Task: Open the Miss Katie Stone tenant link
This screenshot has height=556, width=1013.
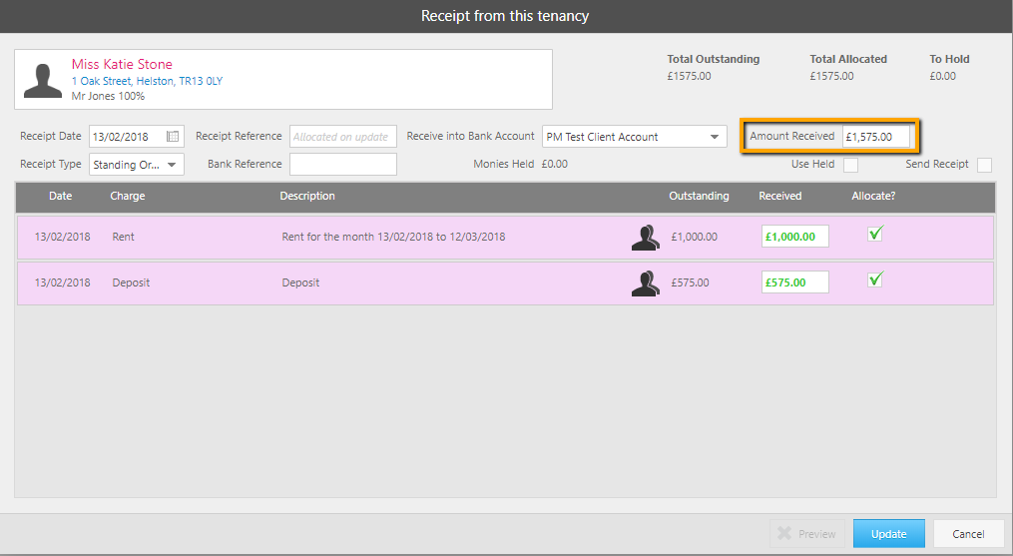Action: pyautogui.click(x=122, y=64)
